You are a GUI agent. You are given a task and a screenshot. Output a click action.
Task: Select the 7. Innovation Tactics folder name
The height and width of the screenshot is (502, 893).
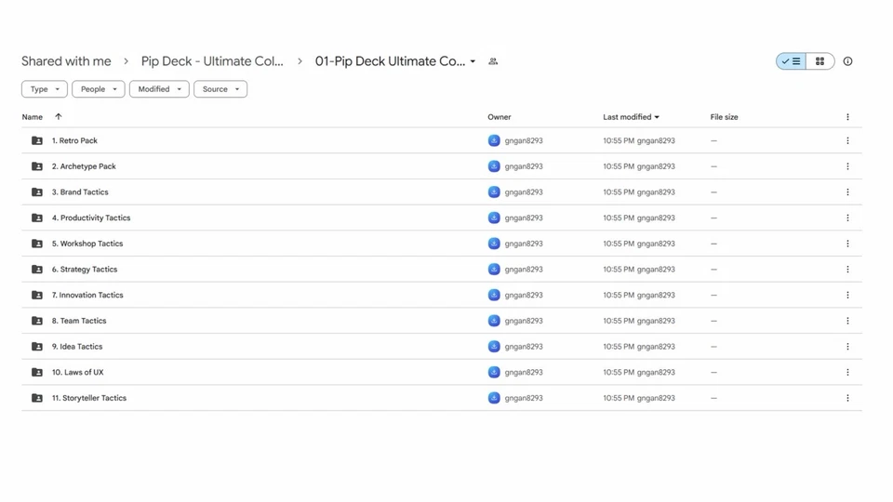(87, 295)
